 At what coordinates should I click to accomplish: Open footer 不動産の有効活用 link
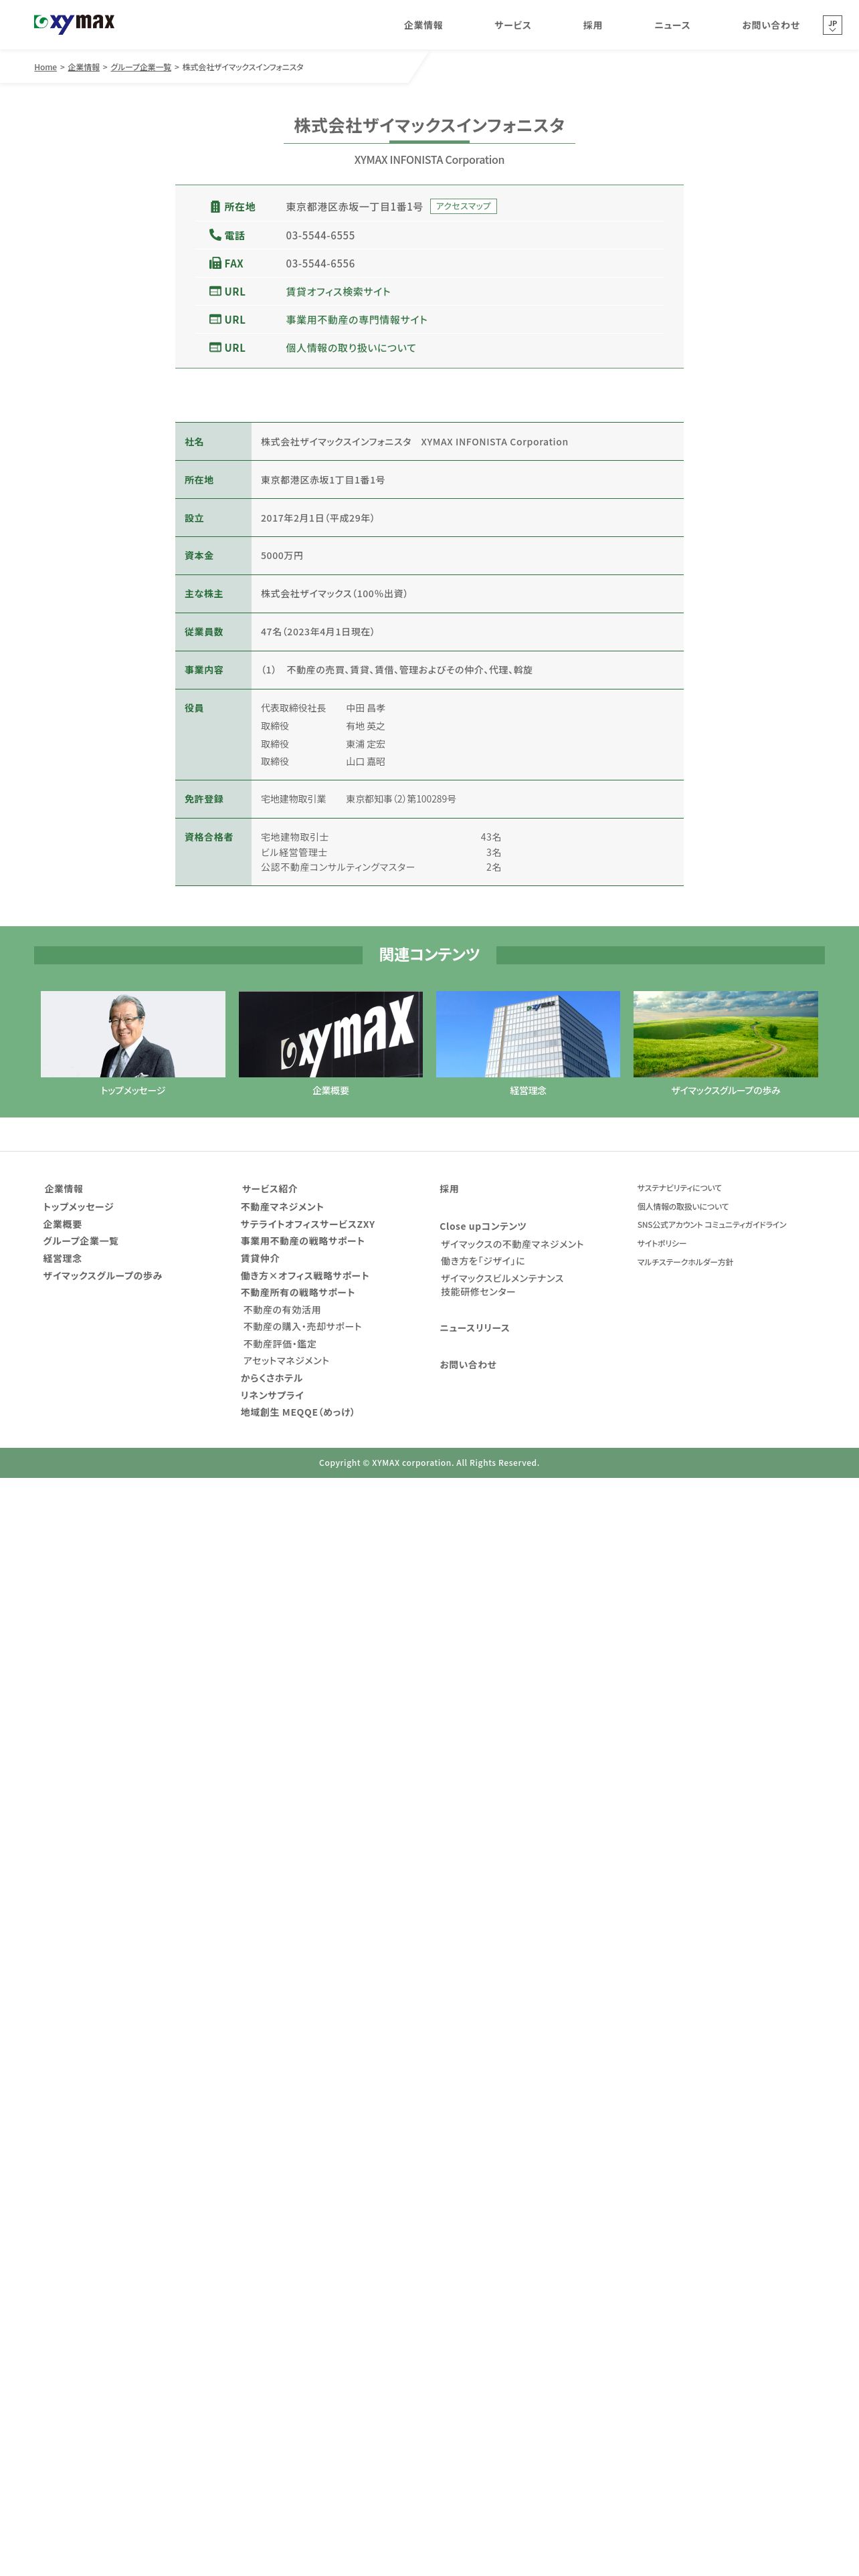point(282,1310)
